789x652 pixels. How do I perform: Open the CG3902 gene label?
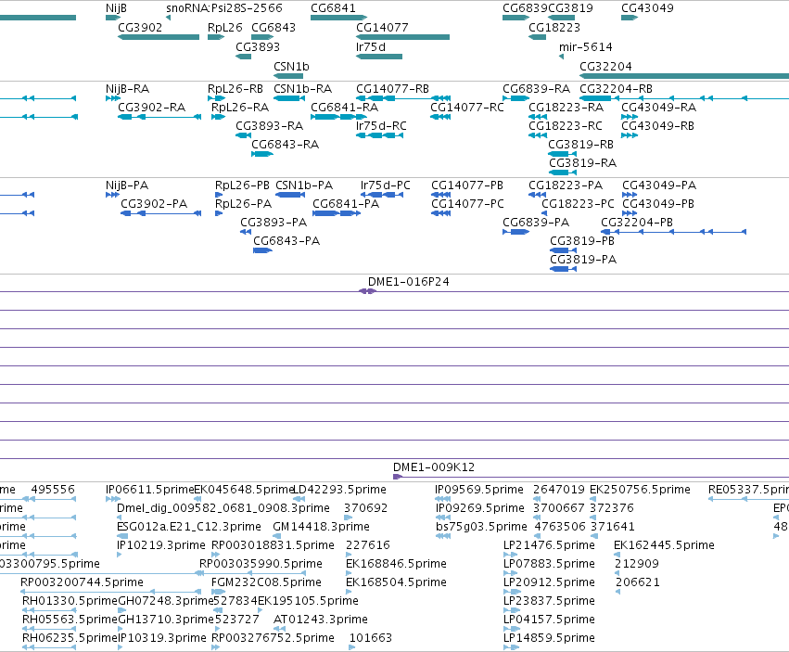[x=140, y=28]
